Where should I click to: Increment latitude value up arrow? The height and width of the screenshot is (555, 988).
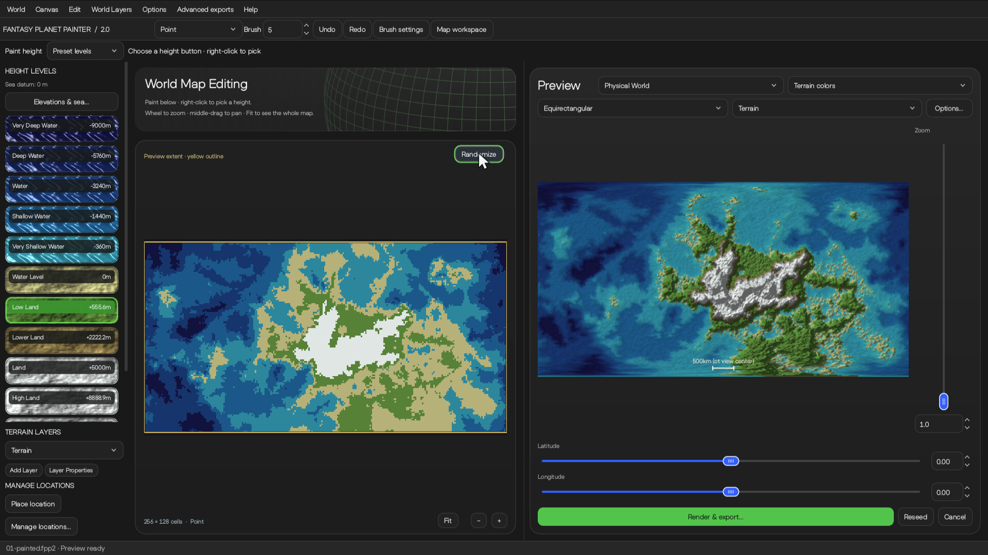pos(967,457)
